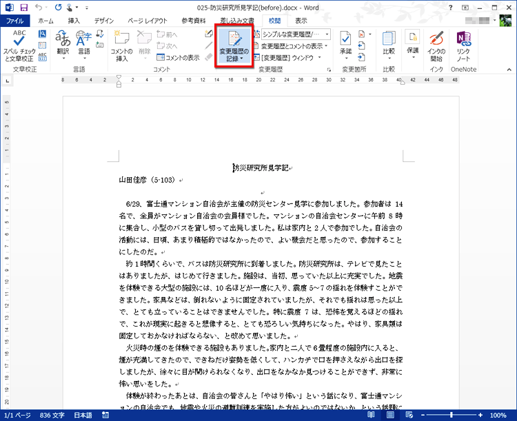Switch to Web Layout view in the status bar
The image size is (517, 421).
[409, 415]
